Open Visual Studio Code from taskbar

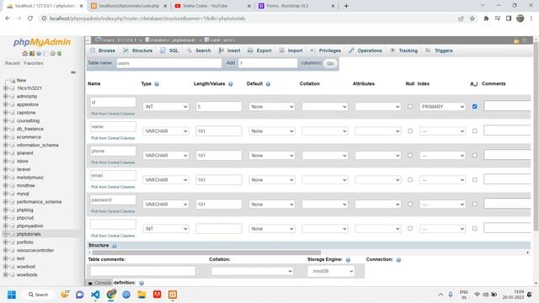pos(95,295)
